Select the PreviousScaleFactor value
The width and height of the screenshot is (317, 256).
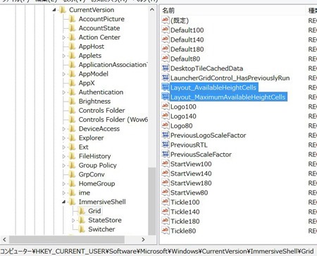[x=201, y=154]
